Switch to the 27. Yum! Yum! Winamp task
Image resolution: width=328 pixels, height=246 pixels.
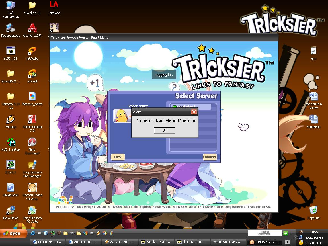pyautogui.click(x=120, y=242)
